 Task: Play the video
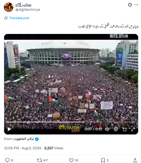tap(9, 129)
